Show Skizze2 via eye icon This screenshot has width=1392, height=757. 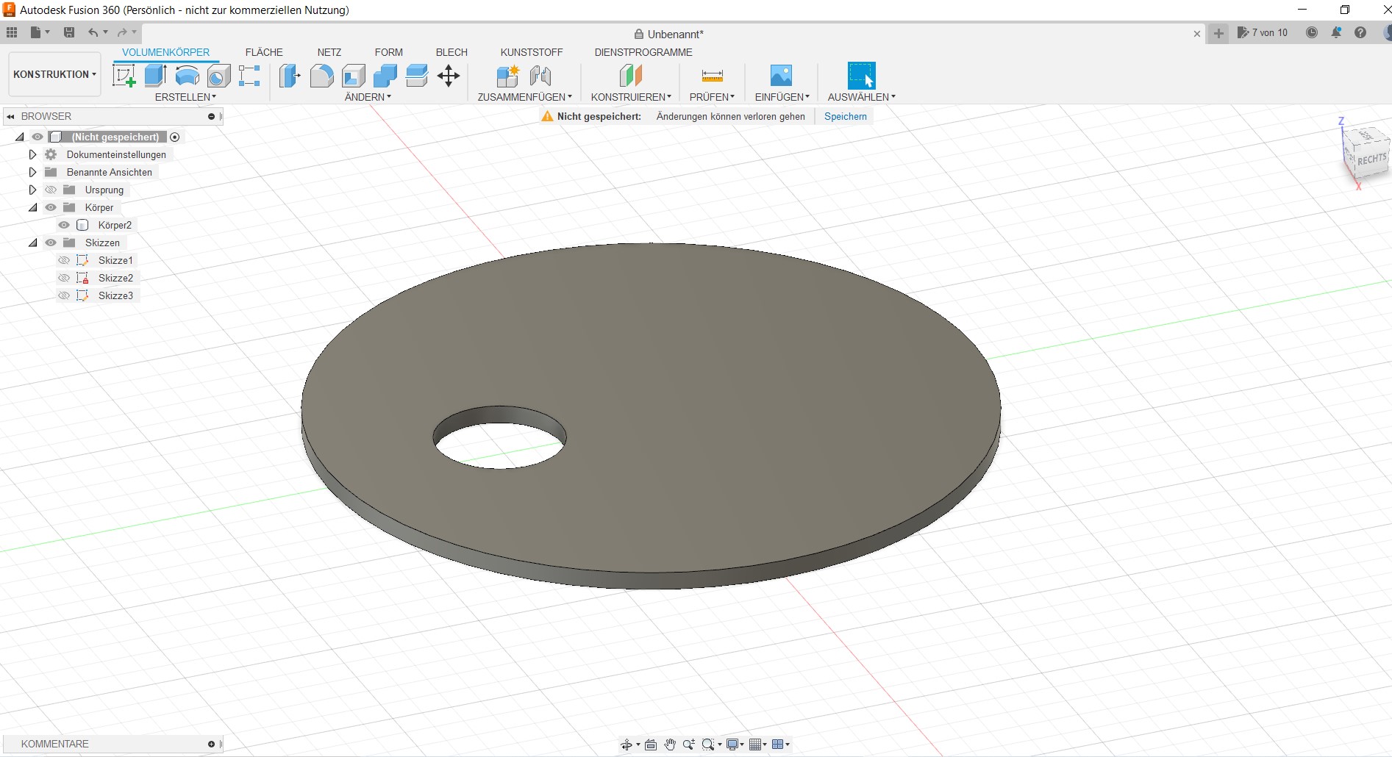point(64,278)
